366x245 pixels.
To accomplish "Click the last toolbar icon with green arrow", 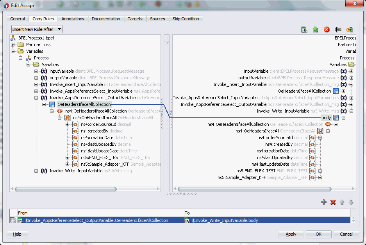I will (349, 30).
